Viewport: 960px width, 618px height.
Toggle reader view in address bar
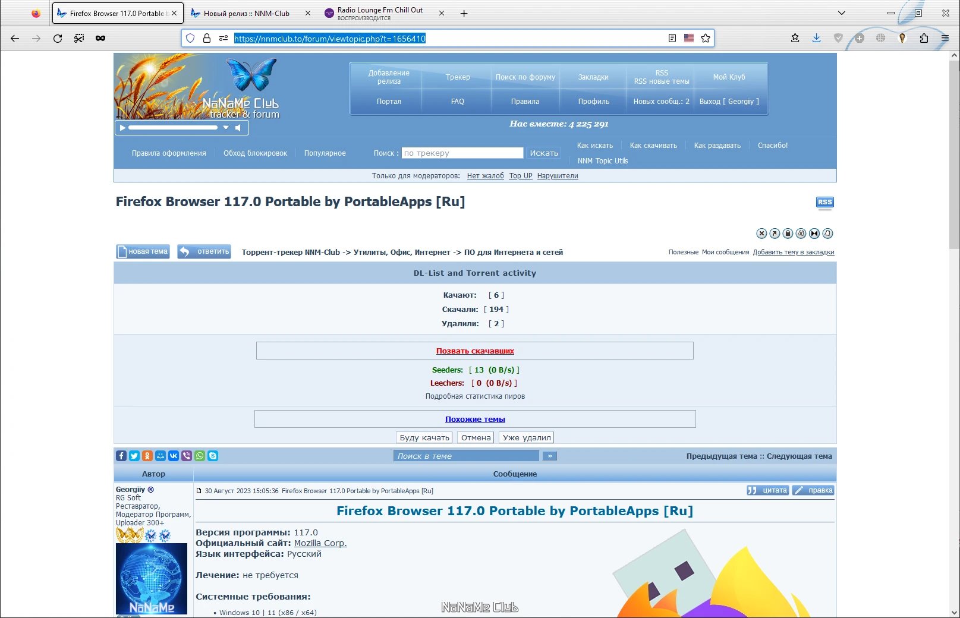(x=672, y=38)
